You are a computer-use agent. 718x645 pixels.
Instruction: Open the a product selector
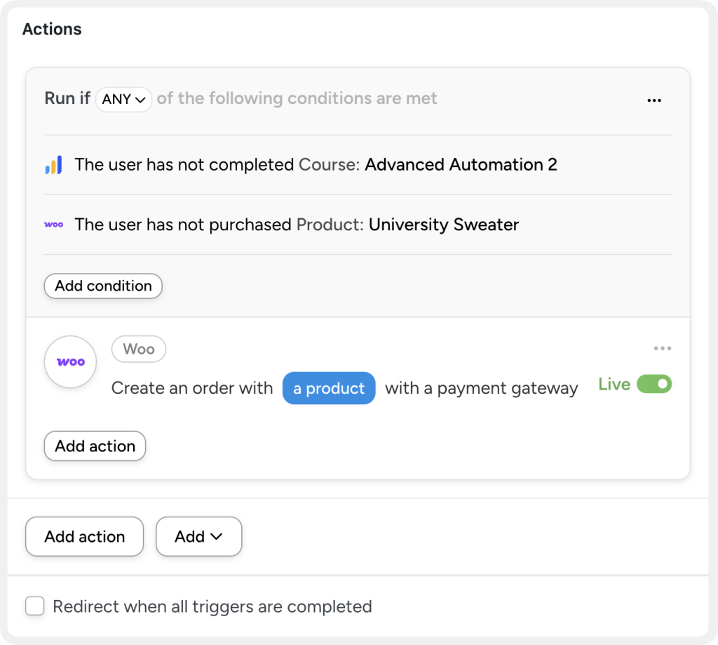328,387
